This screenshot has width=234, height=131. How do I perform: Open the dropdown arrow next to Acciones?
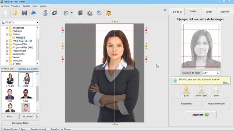coord(38,116)
